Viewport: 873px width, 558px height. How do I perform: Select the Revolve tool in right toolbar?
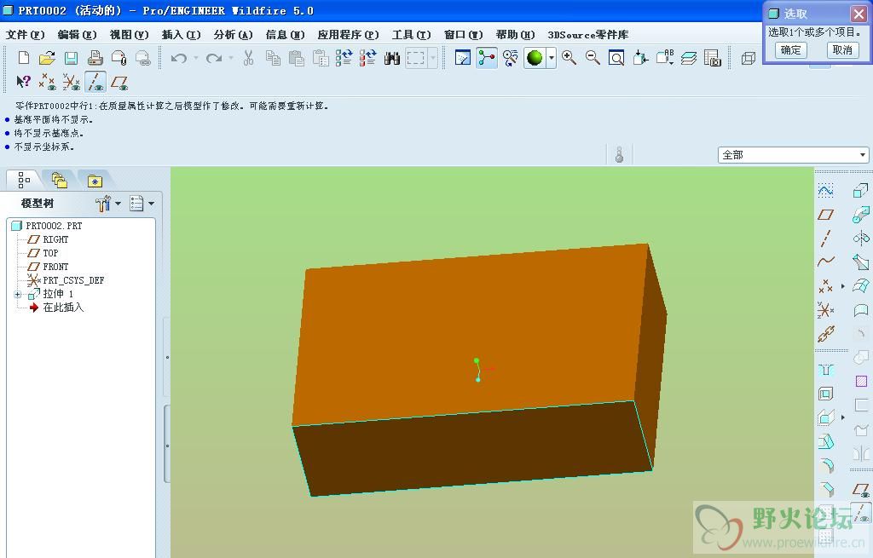point(861,239)
